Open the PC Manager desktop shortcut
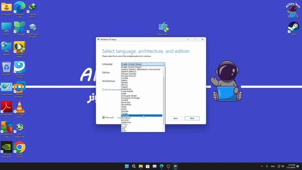Image resolution: width=302 pixels, height=170 pixels. 19,29
